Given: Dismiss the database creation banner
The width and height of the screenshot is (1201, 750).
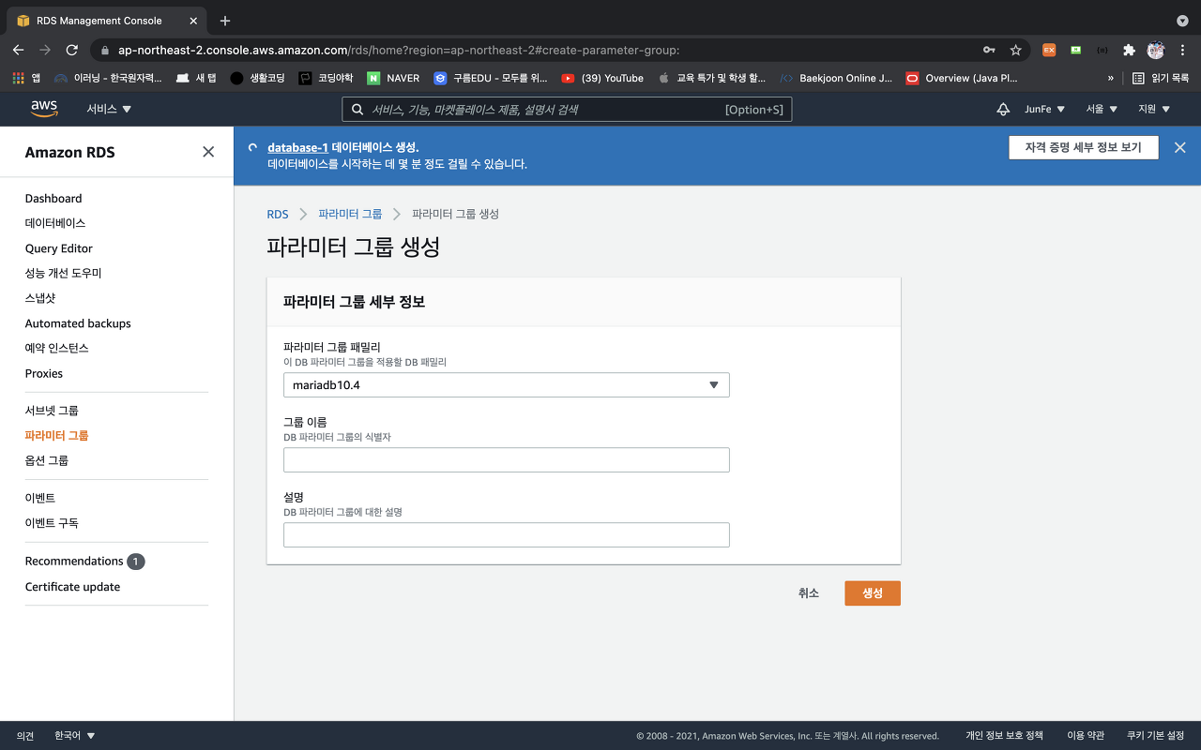Looking at the screenshot, I should click(x=1180, y=147).
